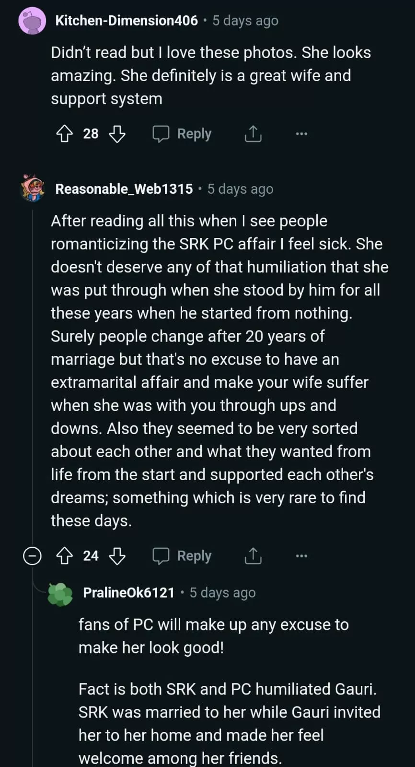This screenshot has width=415, height=767.
Task: Reply to Reasonable_Web1315's comment
Action: coord(182,556)
